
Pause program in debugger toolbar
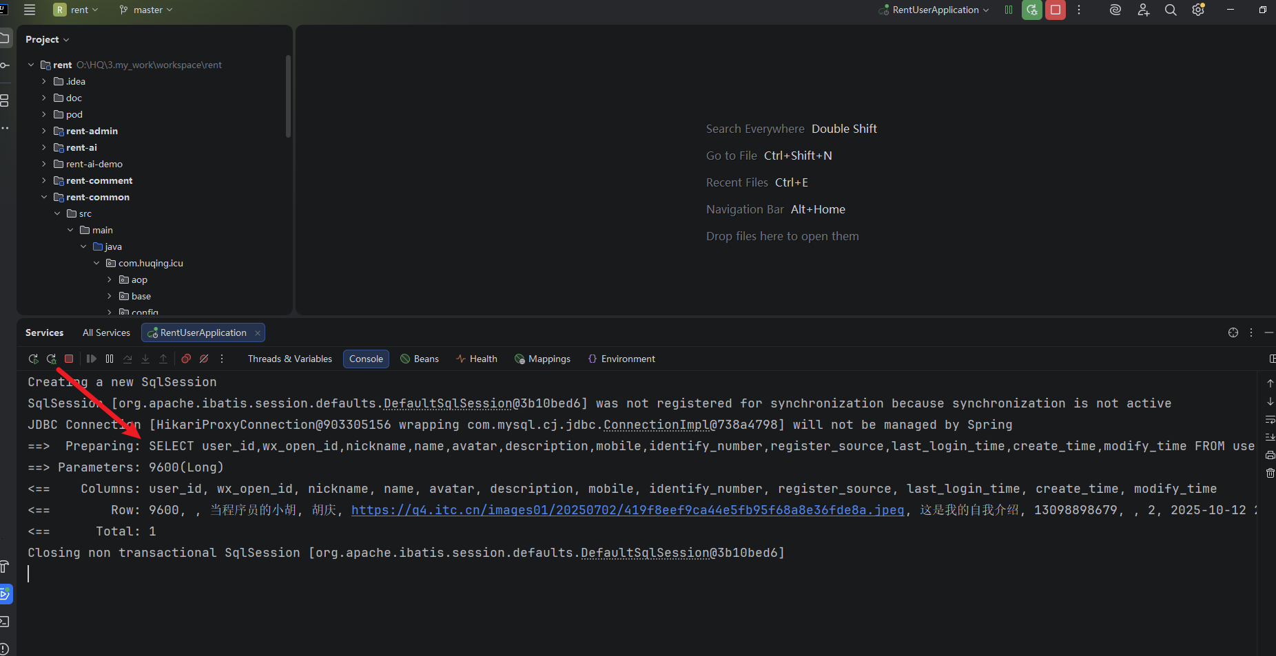coord(110,359)
